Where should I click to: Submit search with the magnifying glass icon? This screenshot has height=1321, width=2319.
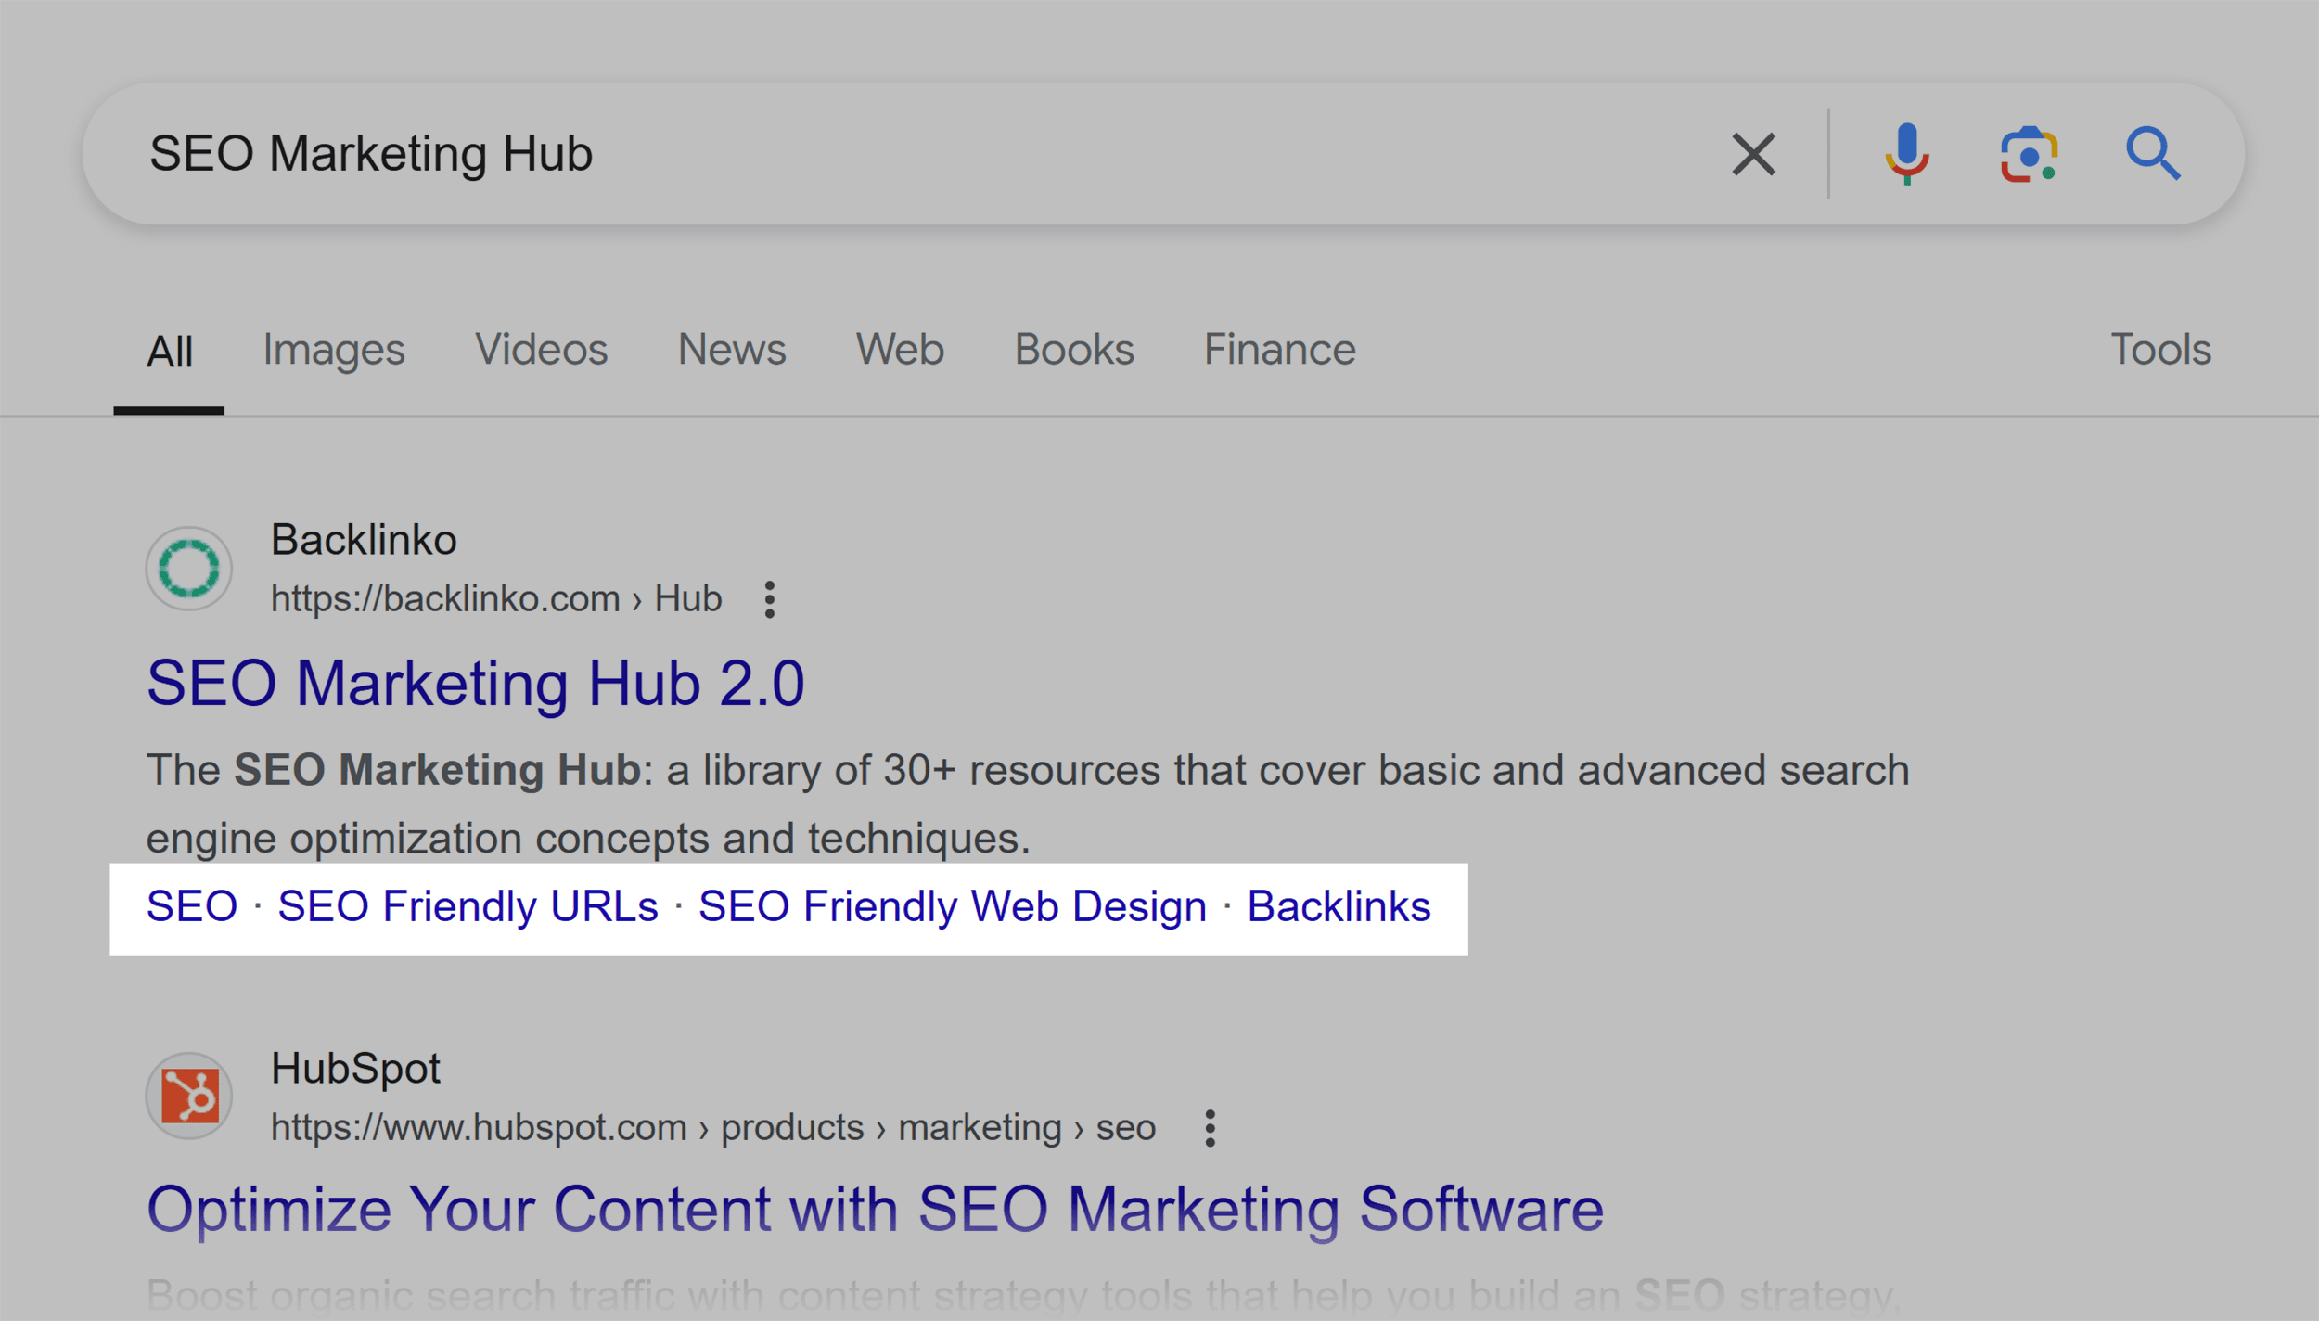(2153, 154)
